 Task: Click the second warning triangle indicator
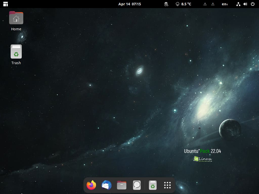click(213, 4)
